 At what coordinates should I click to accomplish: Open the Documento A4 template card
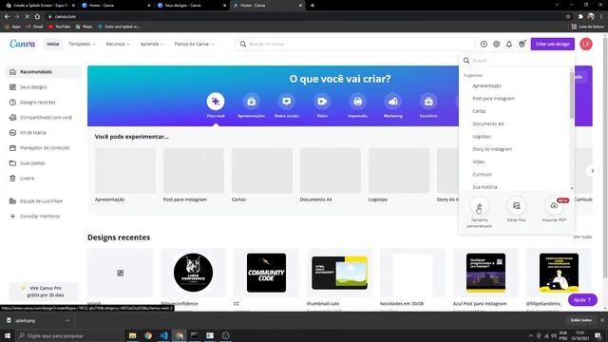point(331,171)
